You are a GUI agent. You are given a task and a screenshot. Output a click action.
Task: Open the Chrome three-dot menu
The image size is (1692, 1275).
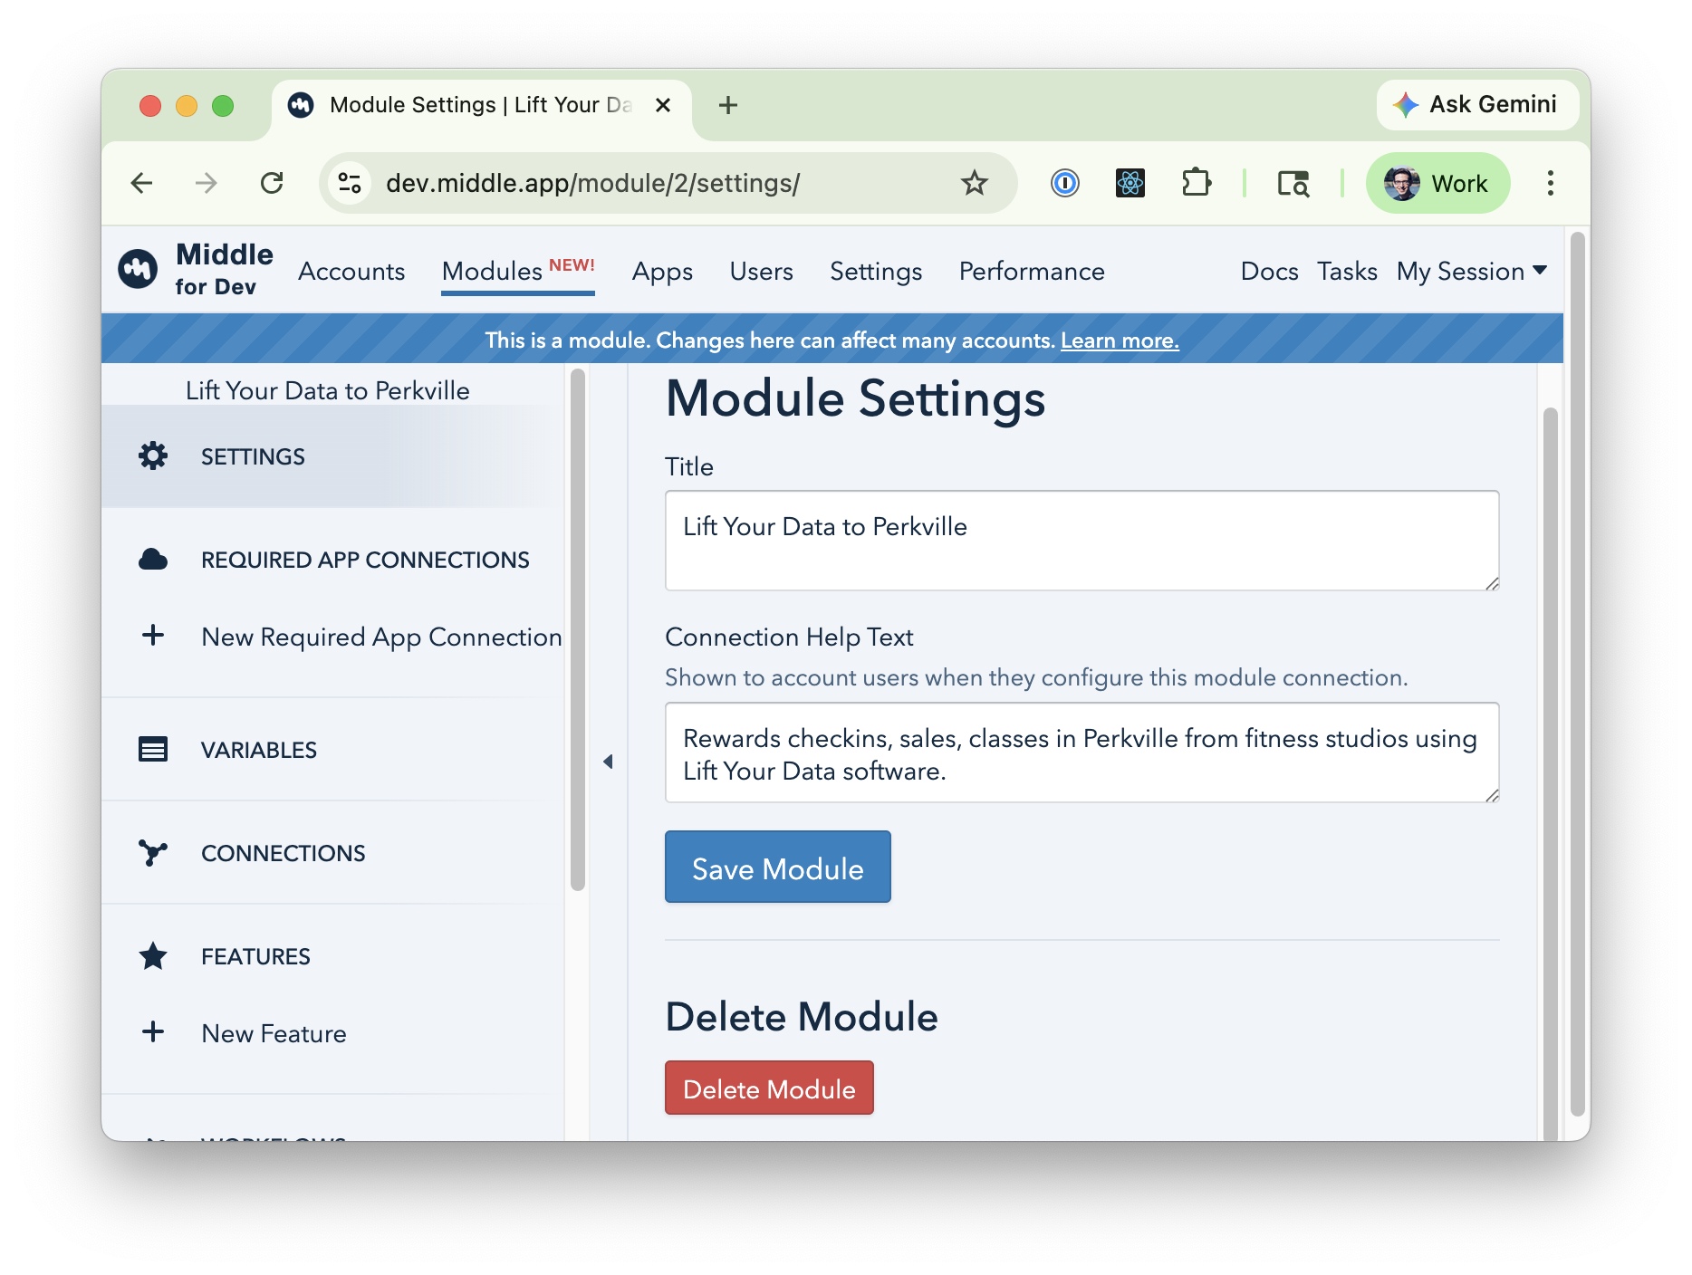(x=1550, y=184)
